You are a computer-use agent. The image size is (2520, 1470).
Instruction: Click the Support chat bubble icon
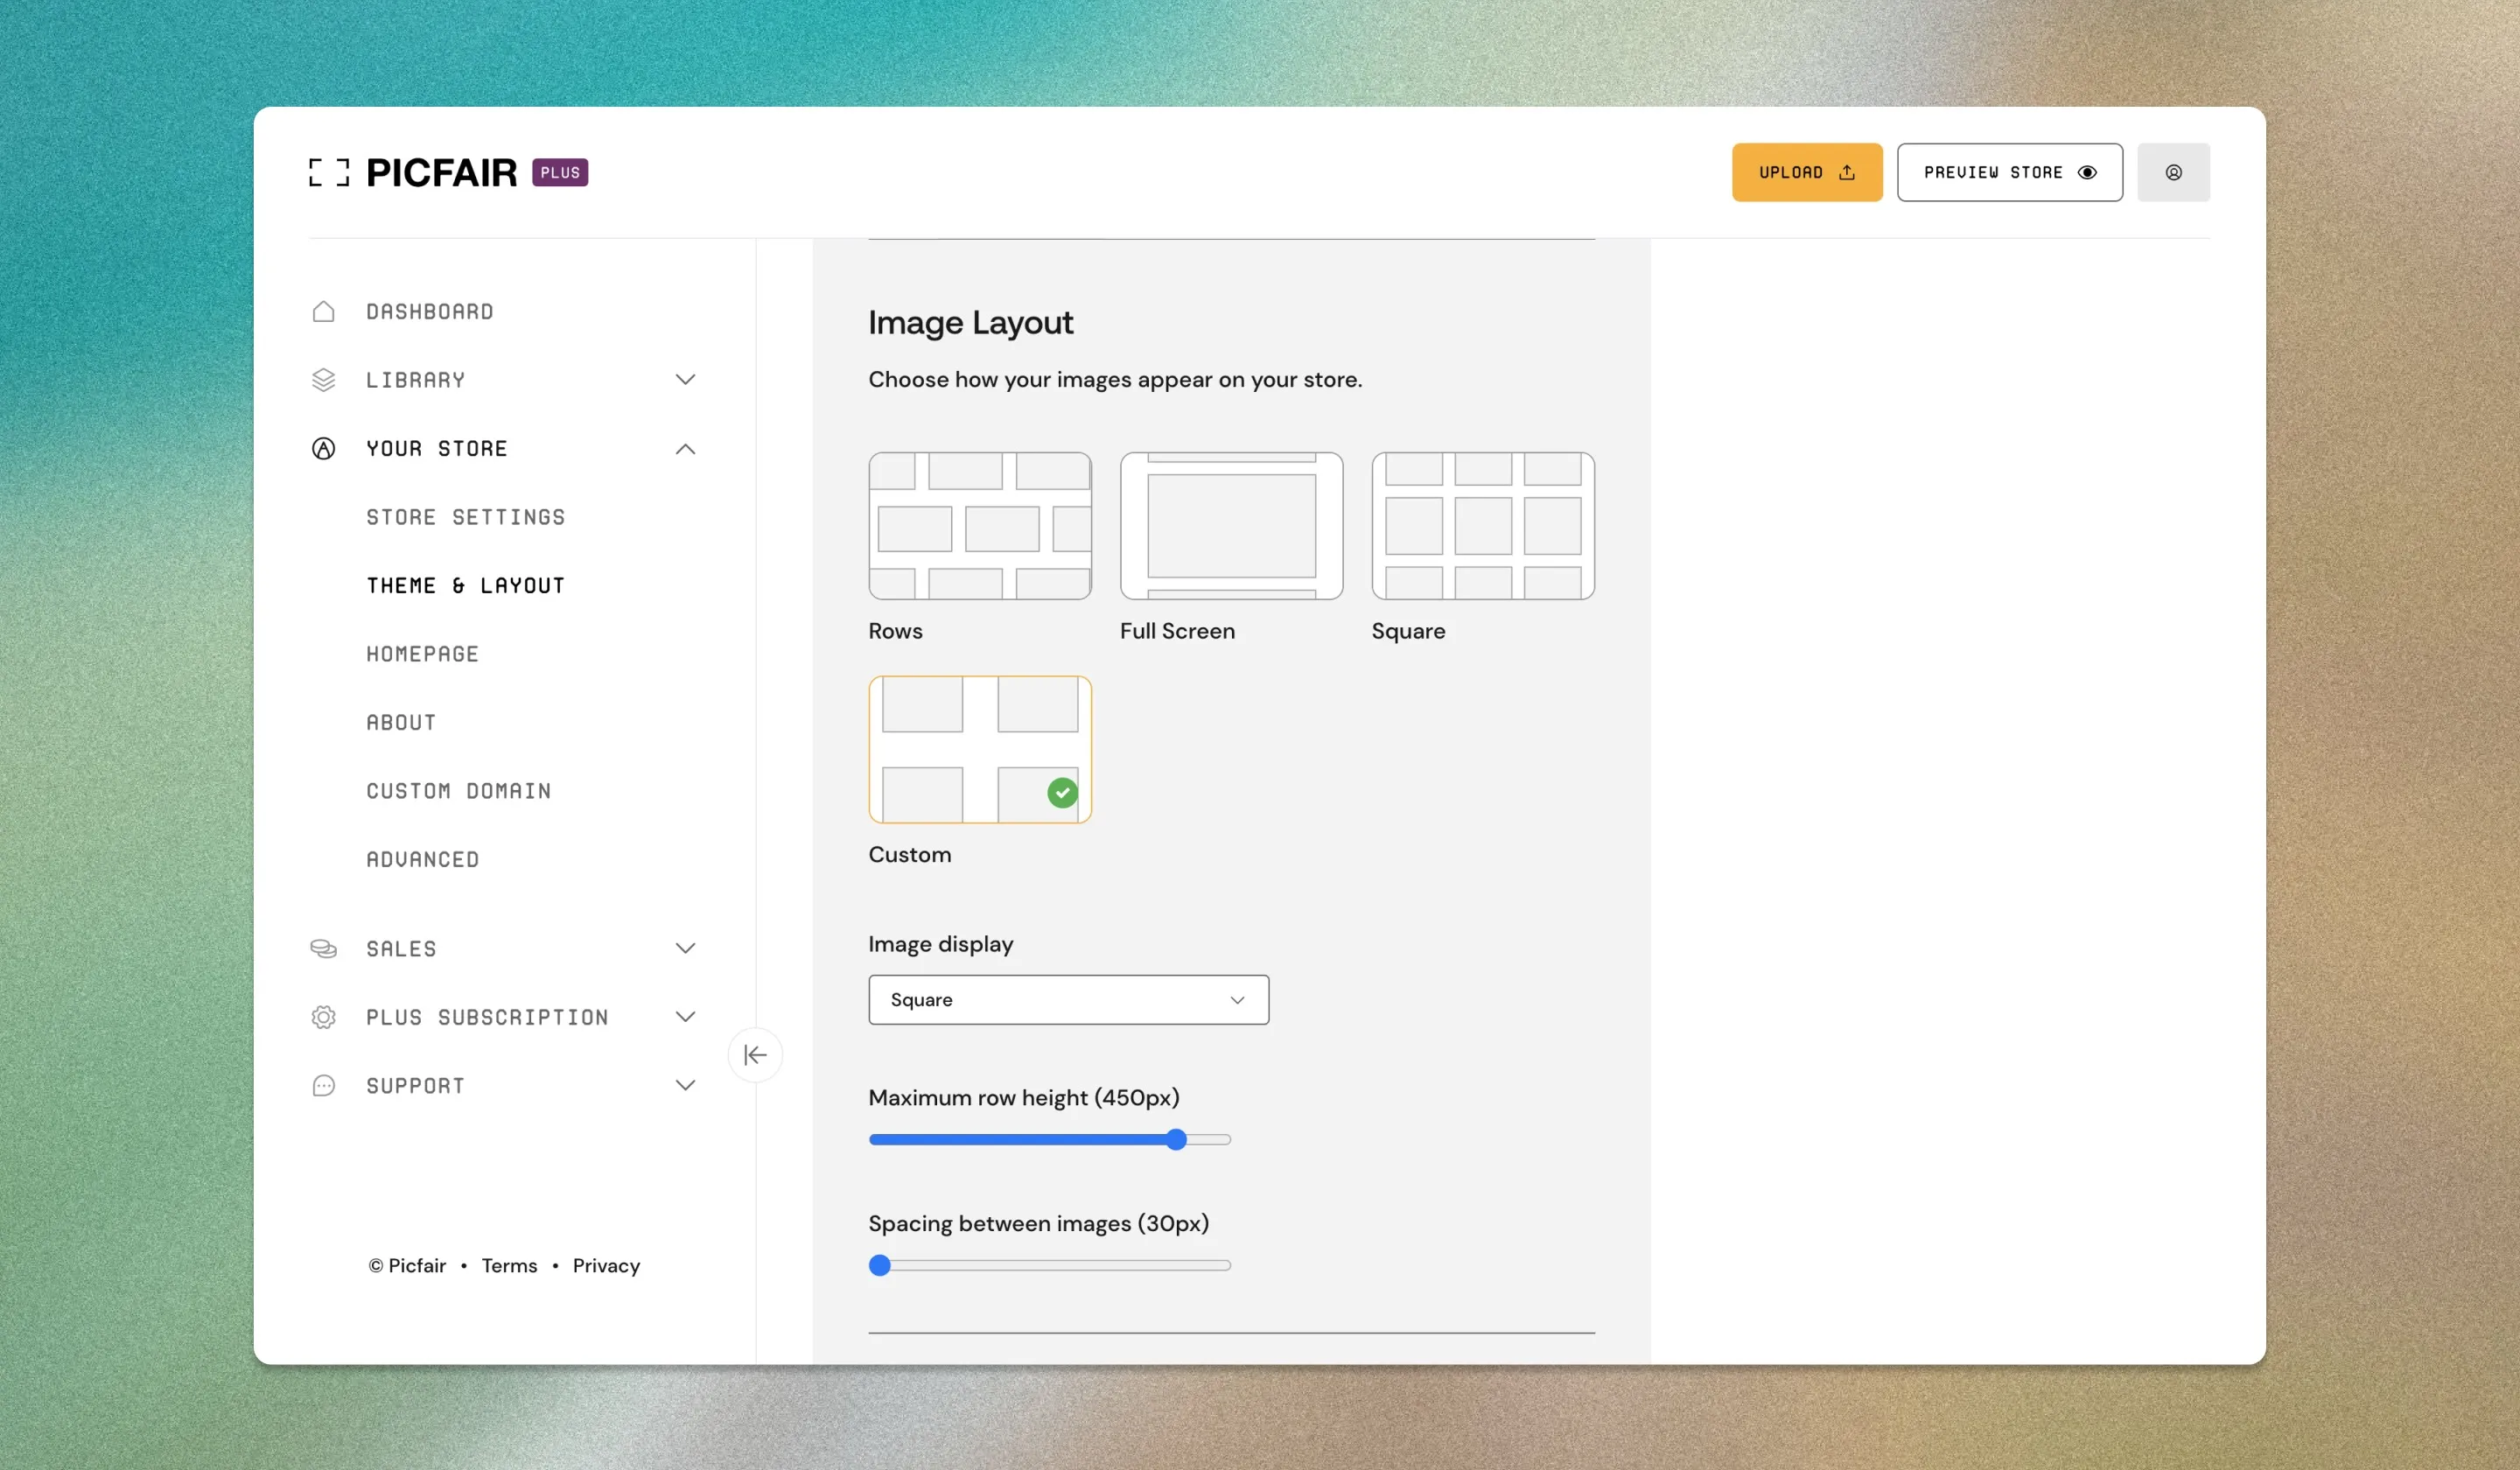coord(323,1085)
